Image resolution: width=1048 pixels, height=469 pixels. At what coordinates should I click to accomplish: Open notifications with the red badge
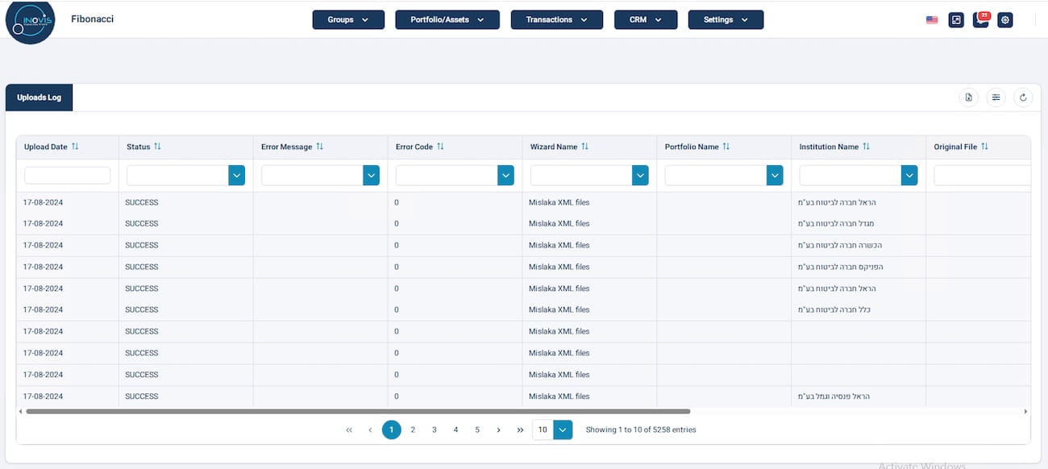[x=980, y=20]
